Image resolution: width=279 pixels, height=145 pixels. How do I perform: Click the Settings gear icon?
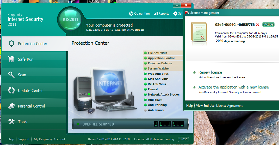pyautogui.click(x=175, y=14)
